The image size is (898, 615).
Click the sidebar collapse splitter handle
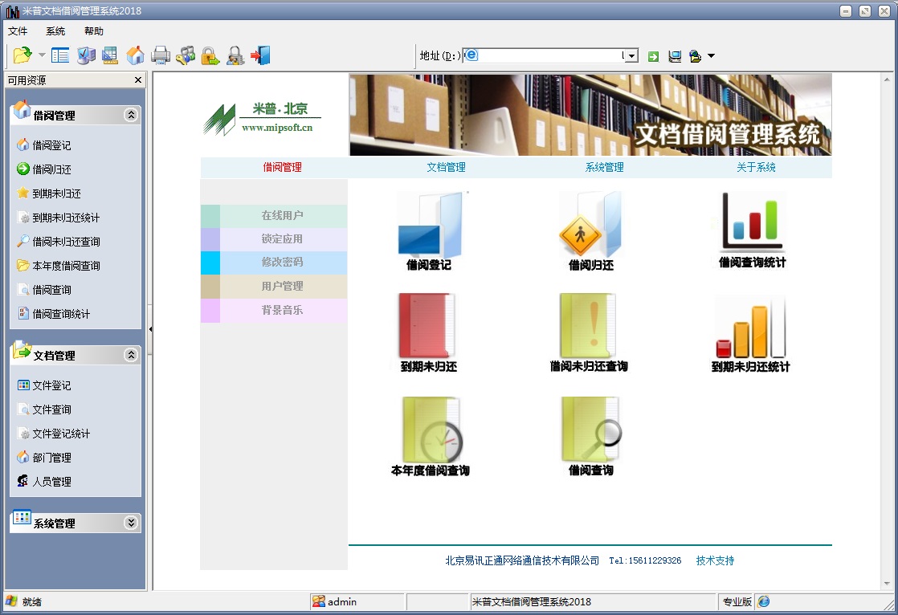coord(150,329)
